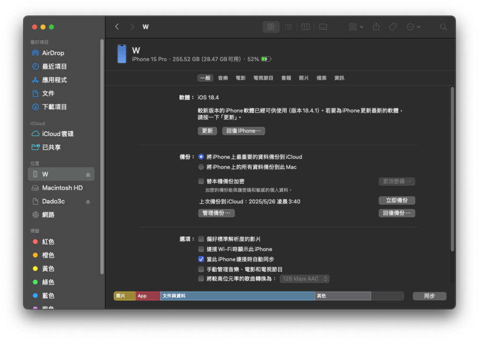Image resolution: width=479 pixels, height=340 pixels.
Task: Switch Finder to column view
Action: pyautogui.click(x=305, y=27)
